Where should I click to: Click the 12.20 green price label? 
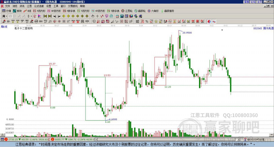[x=168, y=87]
